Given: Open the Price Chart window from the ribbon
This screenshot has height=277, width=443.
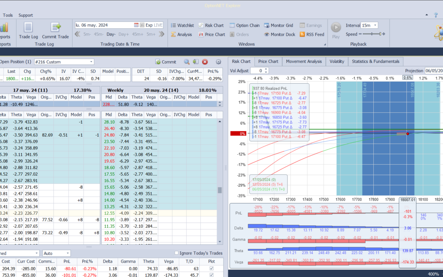Looking at the screenshot, I should point(212,34).
